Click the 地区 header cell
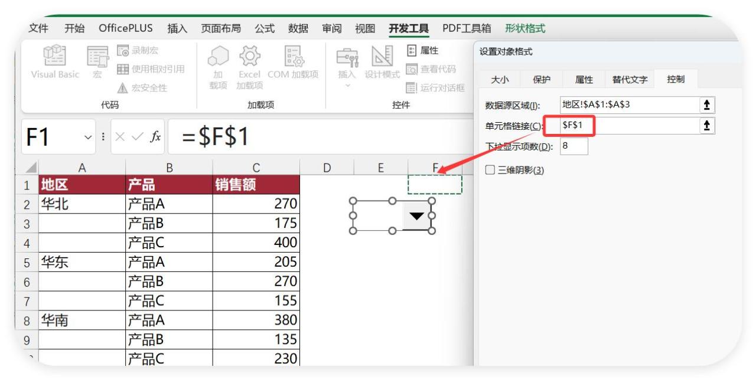The height and width of the screenshot is (380, 756). tap(82, 185)
